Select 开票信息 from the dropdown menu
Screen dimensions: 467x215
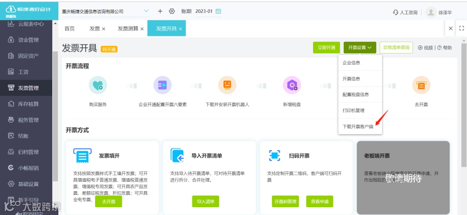point(360,79)
